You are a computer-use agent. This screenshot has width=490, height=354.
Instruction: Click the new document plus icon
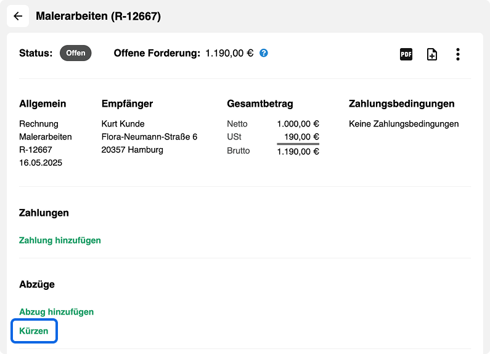click(x=432, y=54)
